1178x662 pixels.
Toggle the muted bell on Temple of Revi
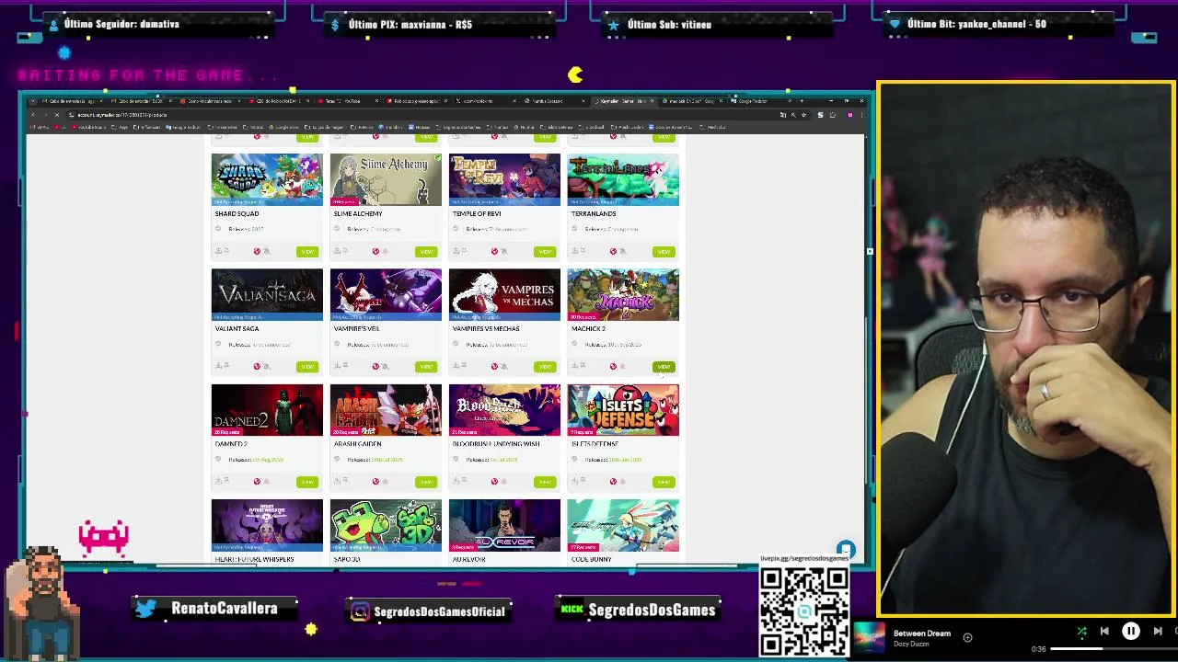[x=504, y=251]
